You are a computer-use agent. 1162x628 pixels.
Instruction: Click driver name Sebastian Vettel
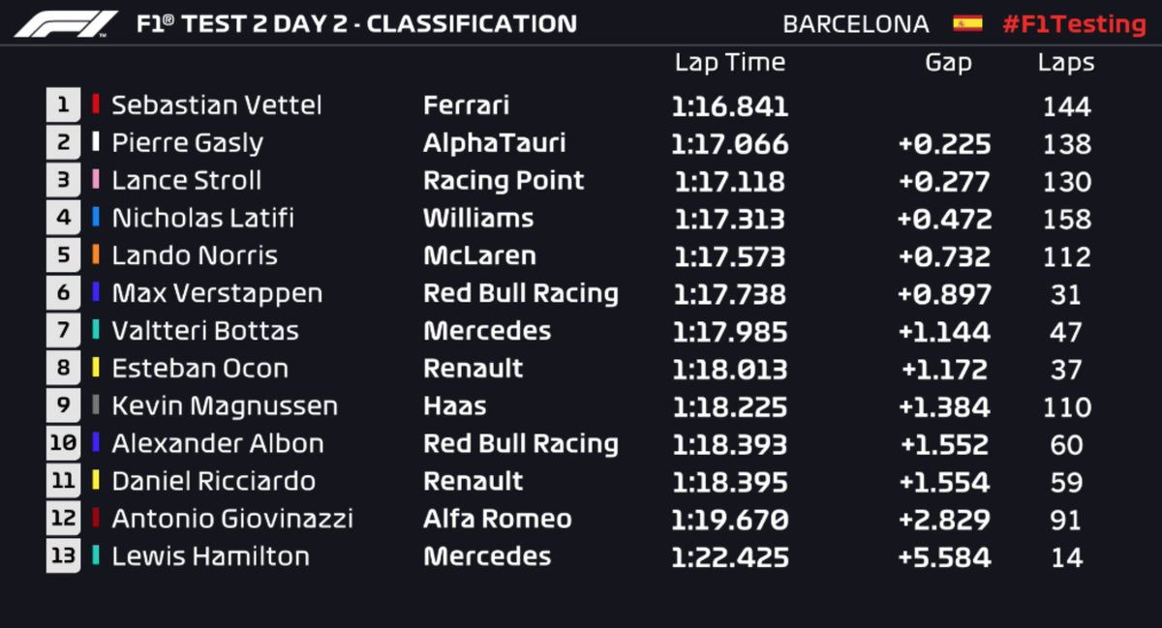(216, 105)
